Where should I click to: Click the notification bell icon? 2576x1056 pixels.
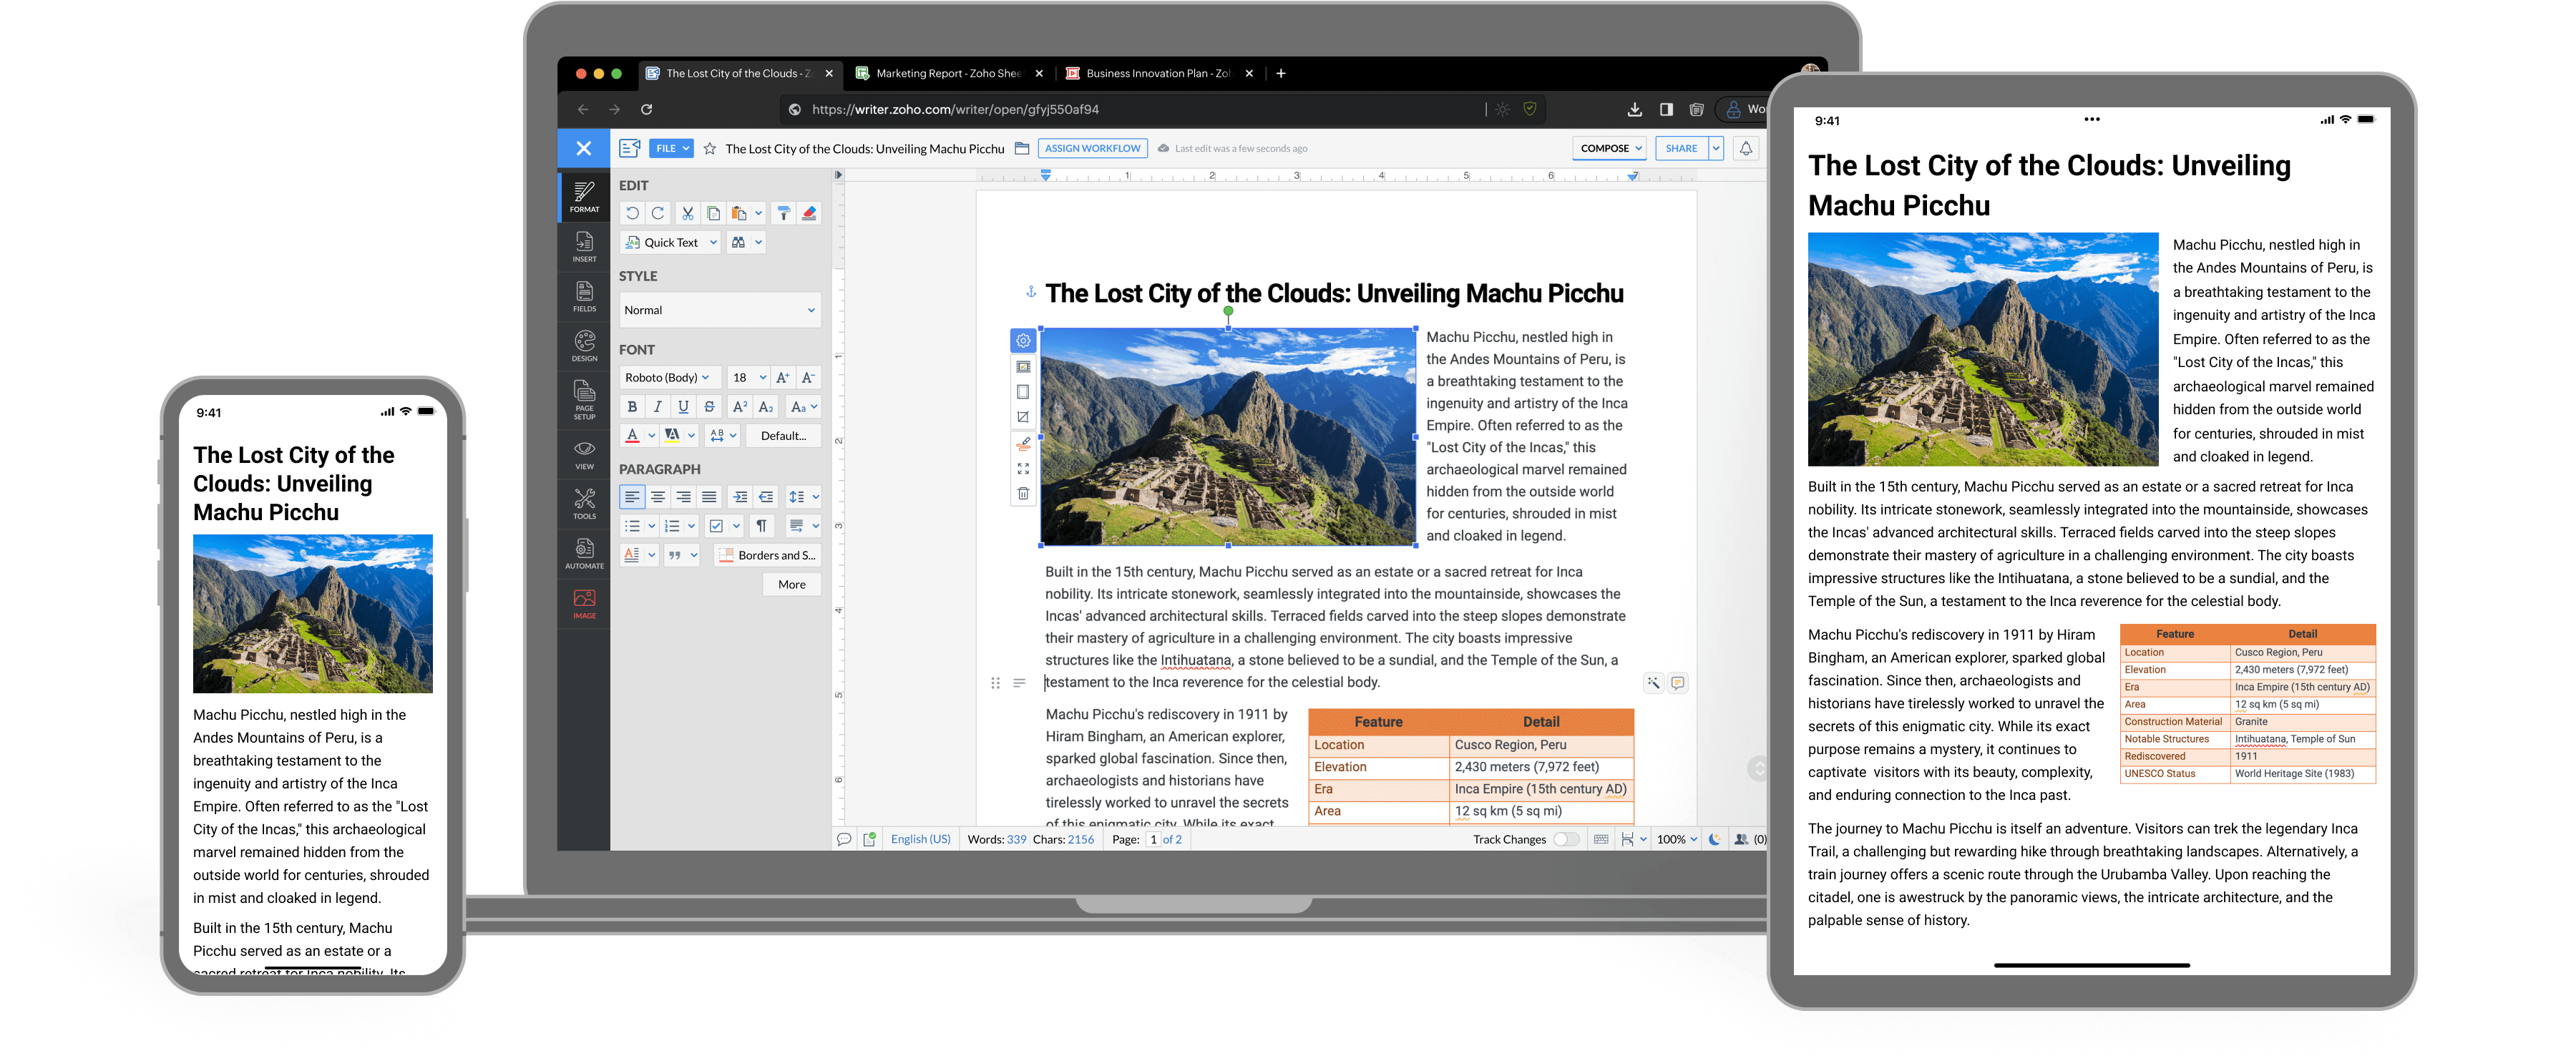pyautogui.click(x=1746, y=148)
